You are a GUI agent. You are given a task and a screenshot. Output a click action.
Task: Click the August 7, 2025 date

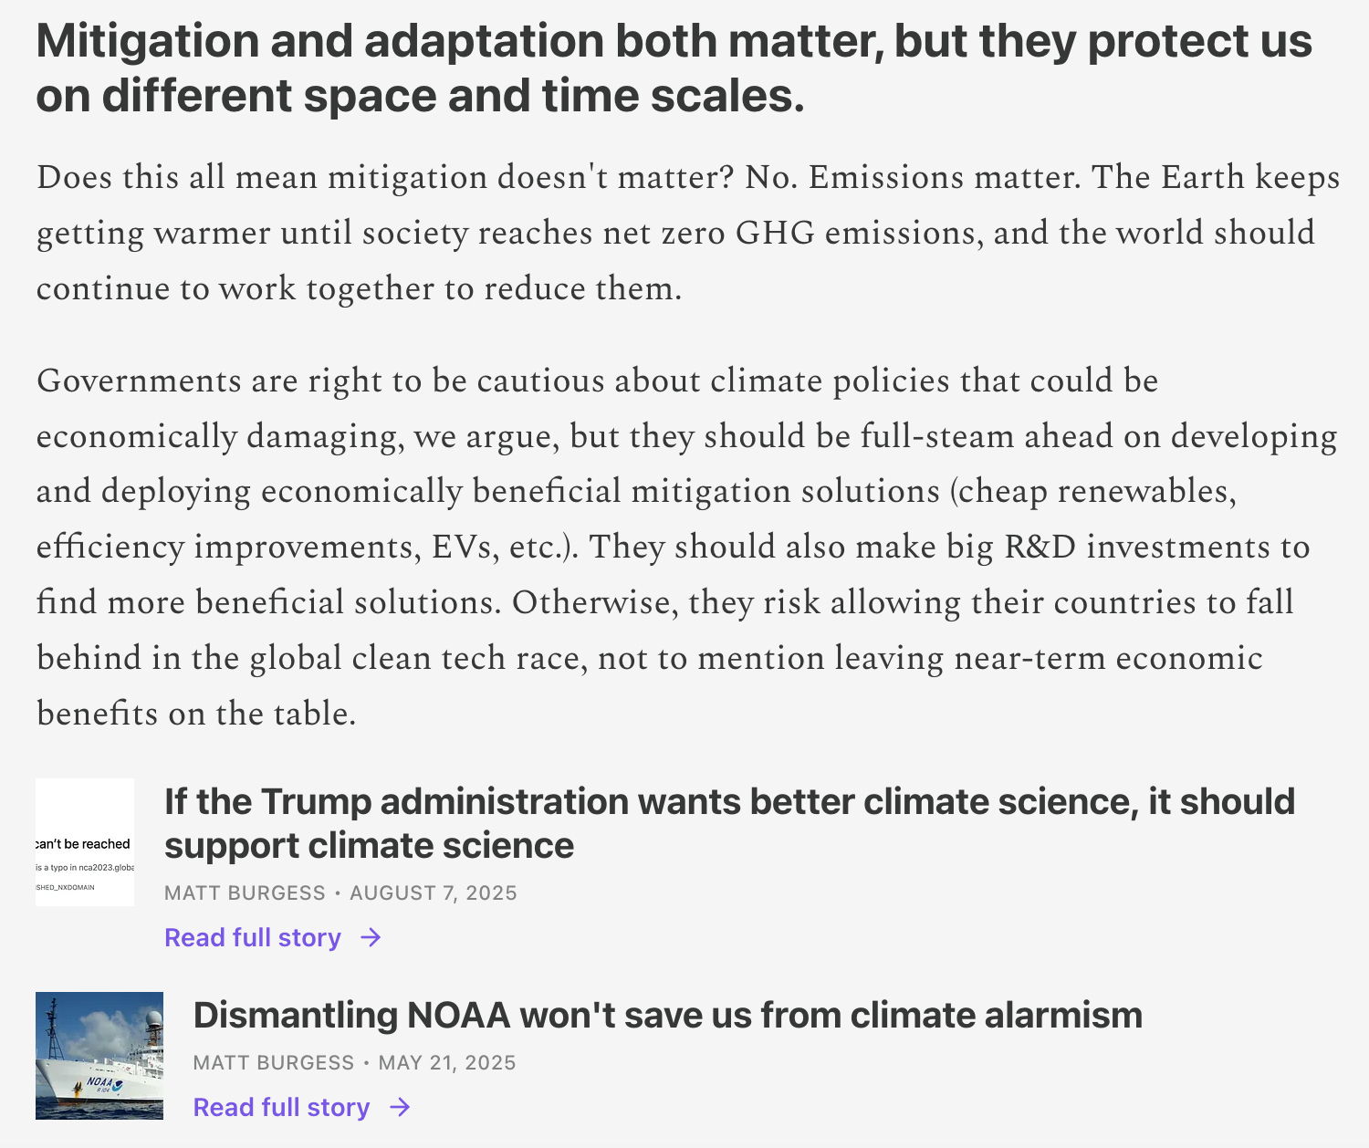434,892
